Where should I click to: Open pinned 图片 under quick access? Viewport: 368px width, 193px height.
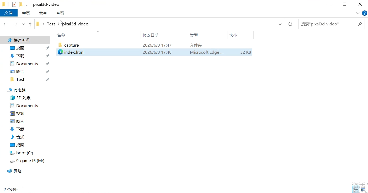[x=20, y=71]
